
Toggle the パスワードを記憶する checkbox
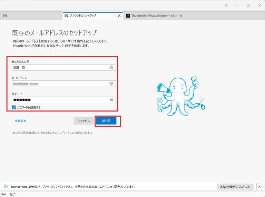coord(14,107)
